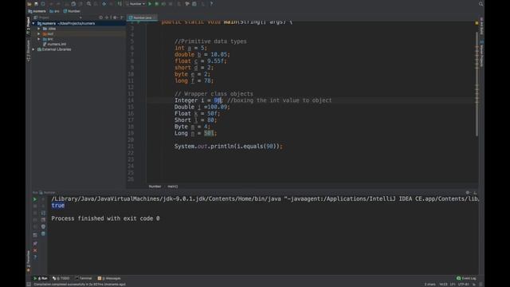The image size is (510, 287).
Task: Click the Search Everywhere magnifier at top right
Action: tap(481, 4)
